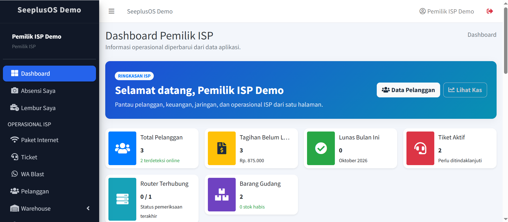Click the purple Barang Gudang boxes icon
Viewport: 508px width, 222px height.
(x=222, y=194)
